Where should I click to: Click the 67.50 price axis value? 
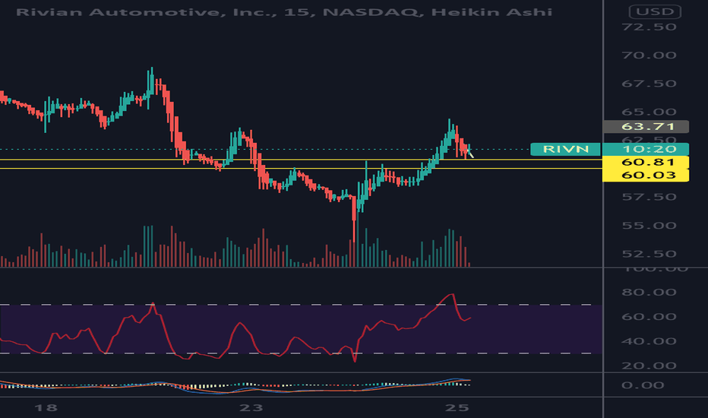point(649,84)
